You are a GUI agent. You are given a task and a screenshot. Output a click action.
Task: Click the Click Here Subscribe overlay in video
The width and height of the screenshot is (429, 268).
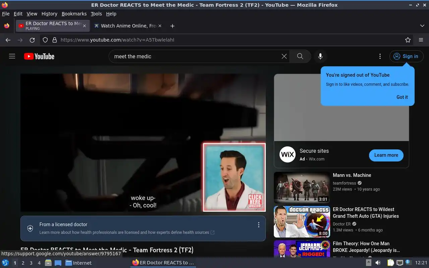click(255, 201)
